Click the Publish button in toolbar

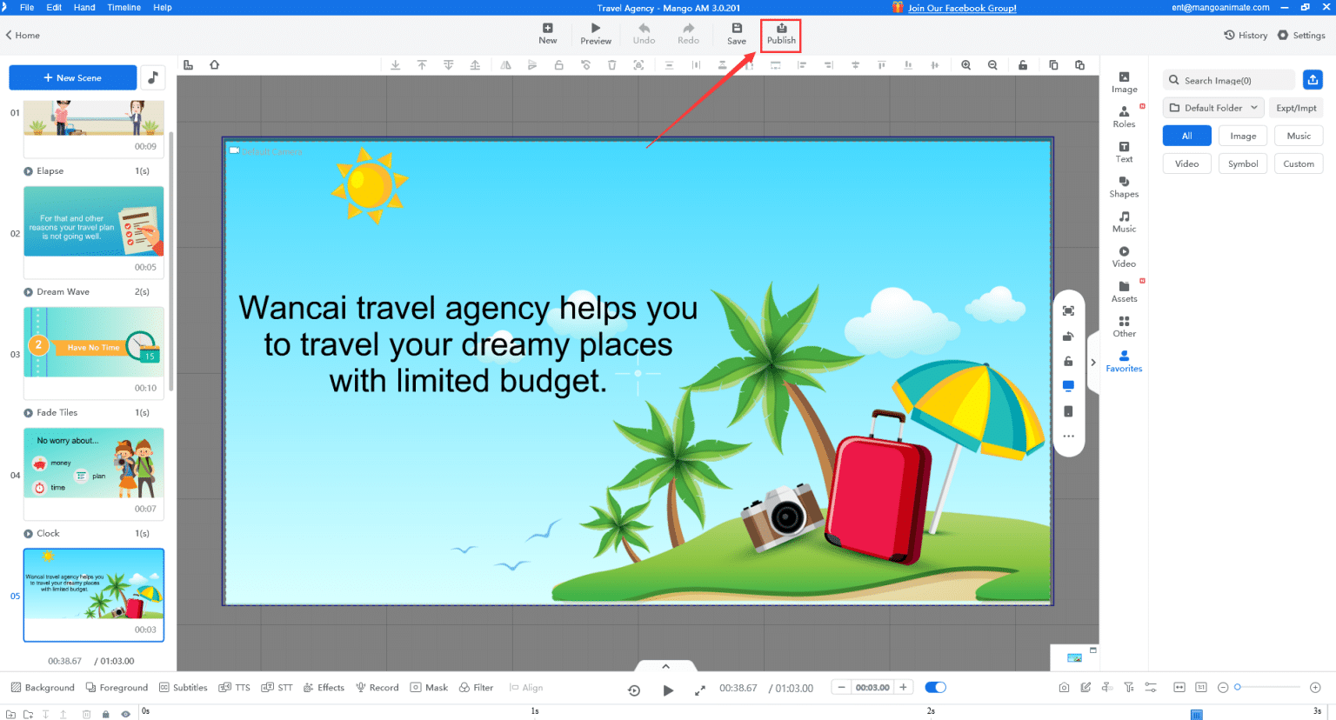click(781, 34)
